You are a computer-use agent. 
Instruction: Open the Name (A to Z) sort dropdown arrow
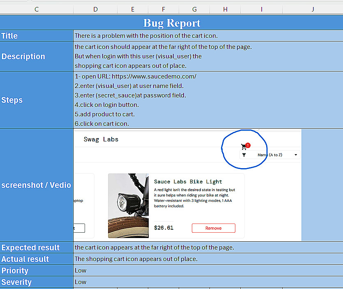point(295,155)
